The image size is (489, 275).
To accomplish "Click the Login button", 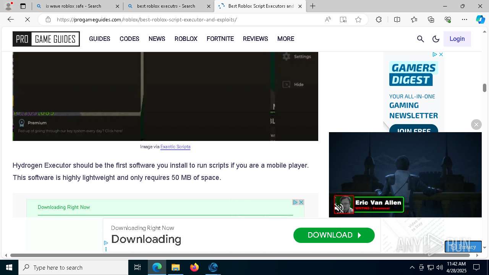I will click(457, 39).
